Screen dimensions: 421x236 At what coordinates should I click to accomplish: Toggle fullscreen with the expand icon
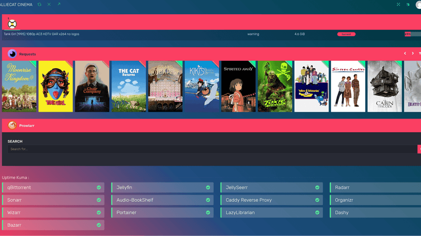tap(398, 4)
